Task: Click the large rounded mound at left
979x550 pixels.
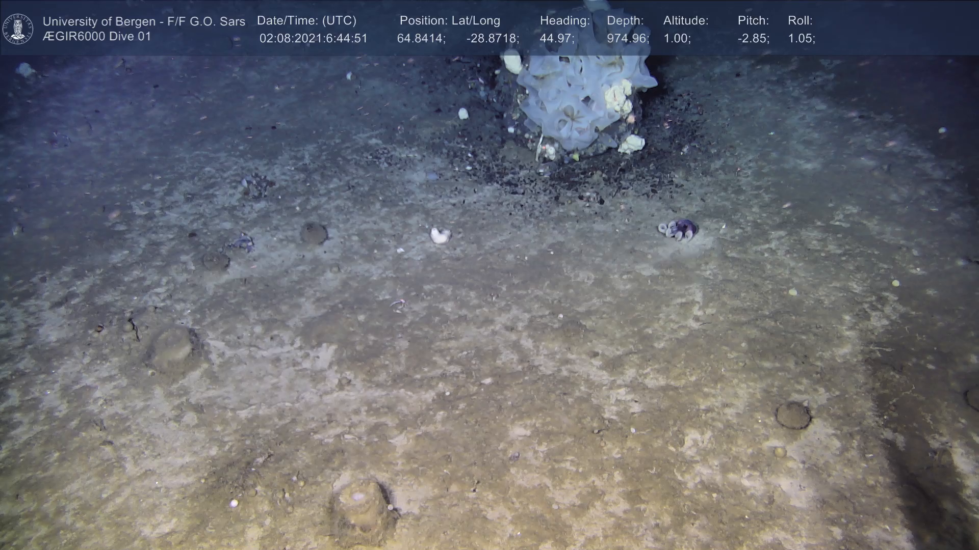Action: (x=171, y=349)
